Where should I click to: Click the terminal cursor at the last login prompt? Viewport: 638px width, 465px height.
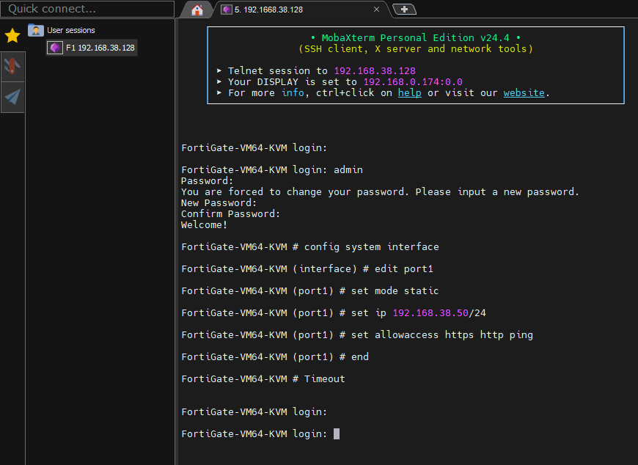tap(337, 433)
